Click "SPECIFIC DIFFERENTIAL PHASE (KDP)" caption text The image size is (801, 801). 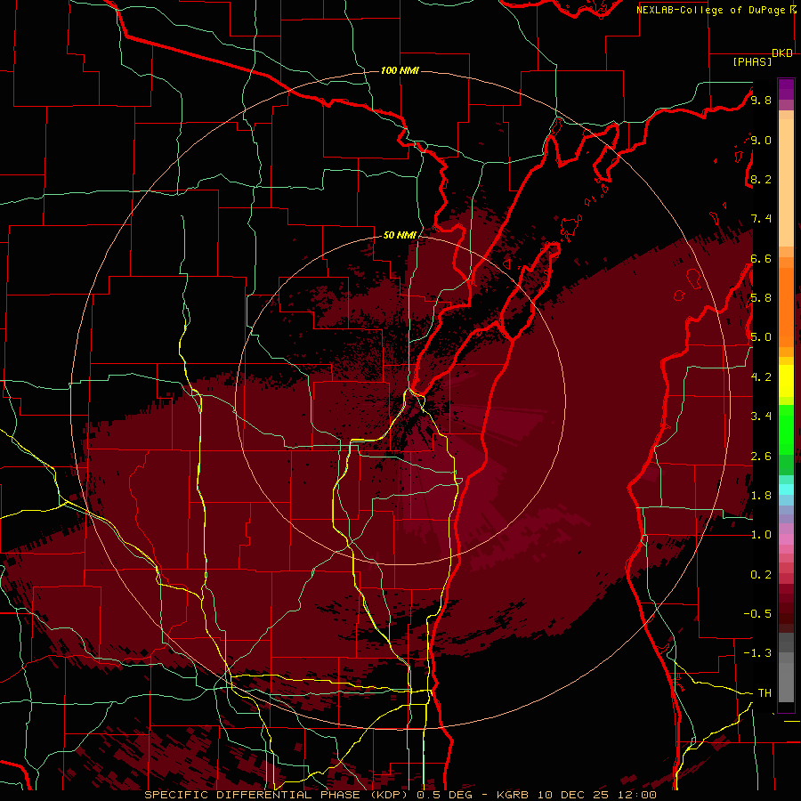coord(278,795)
